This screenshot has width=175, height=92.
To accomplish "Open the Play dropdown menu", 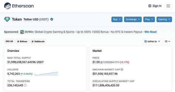I will click(149, 19).
